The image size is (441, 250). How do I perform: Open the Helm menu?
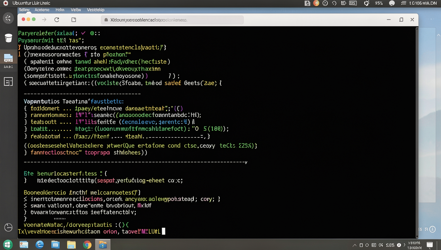(x=60, y=10)
